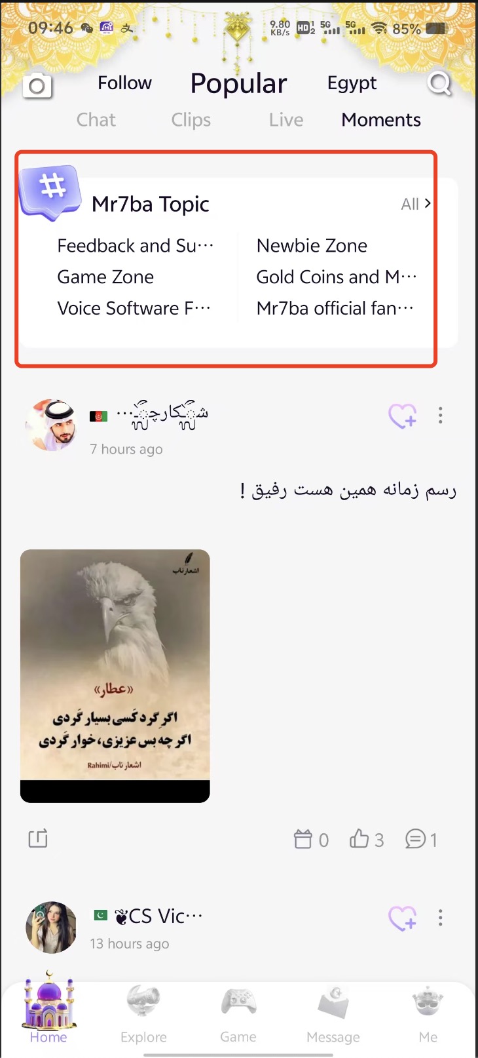This screenshot has width=478, height=1058.
Task: Switch to the Clips tab
Action: coord(191,120)
